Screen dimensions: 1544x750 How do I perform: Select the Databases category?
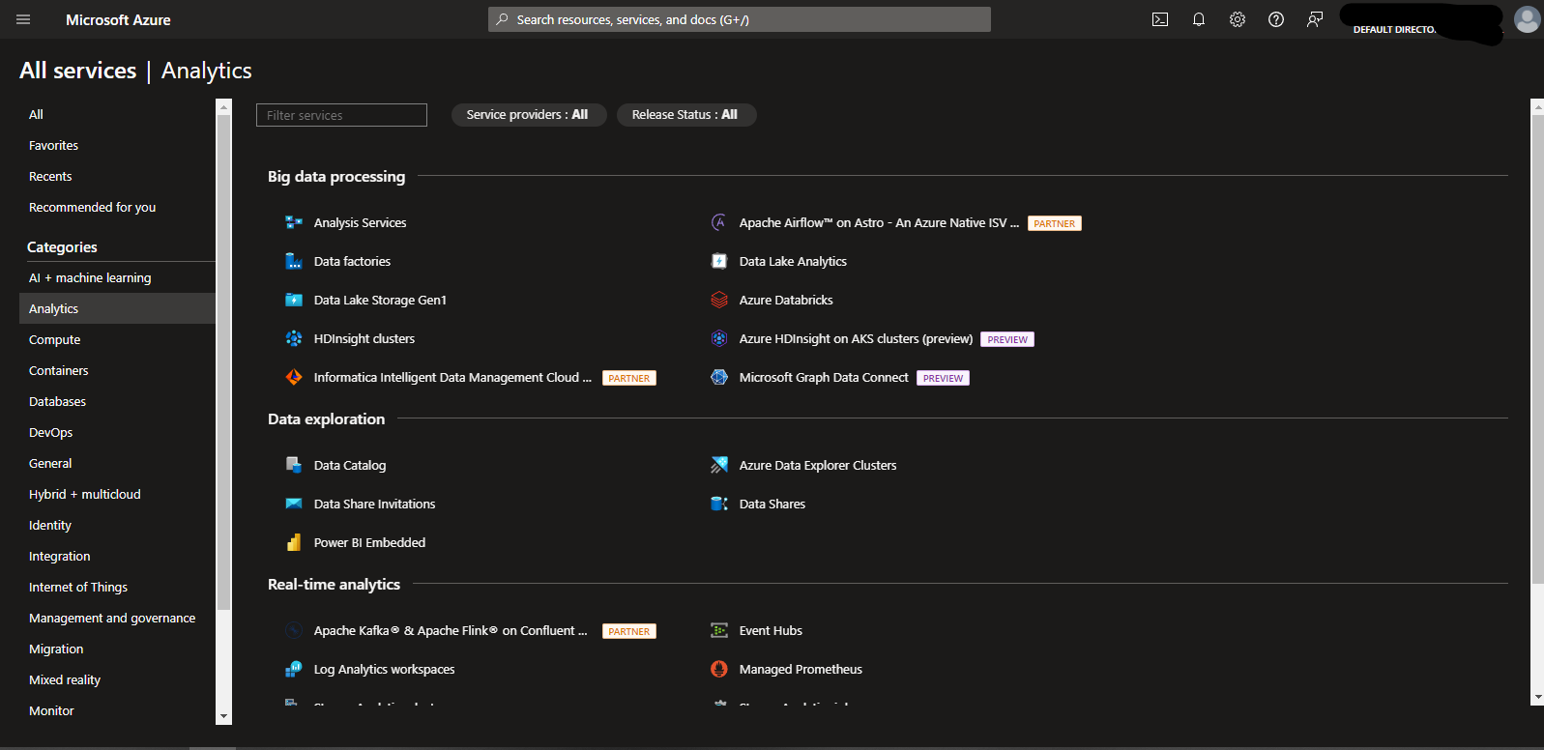(57, 401)
